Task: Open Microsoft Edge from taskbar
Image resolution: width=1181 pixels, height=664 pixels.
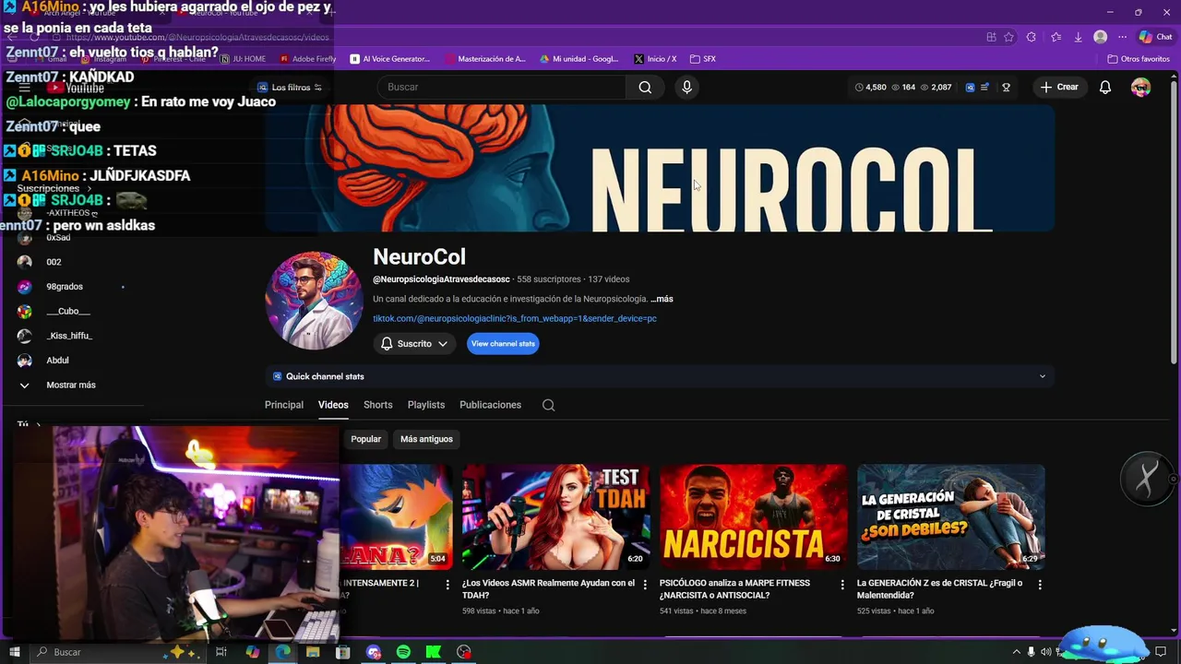Action: (282, 652)
